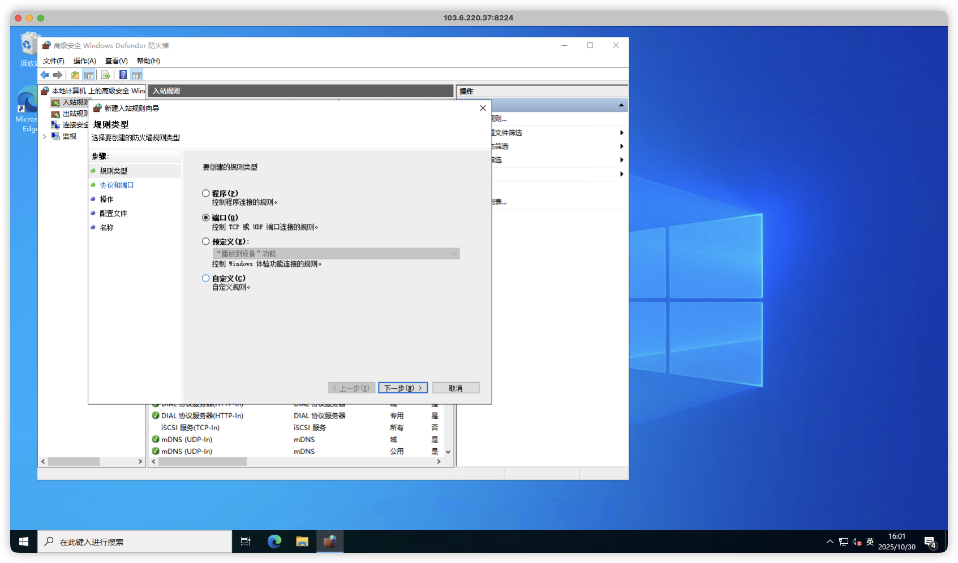Screen dimensions: 958x563
Task: Click the rules list horizontal scrollbar thumb
Action: click(203, 462)
